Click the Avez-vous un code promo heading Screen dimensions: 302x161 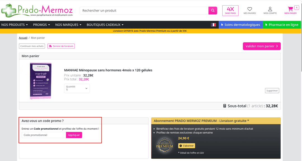pyautogui.click(x=43, y=121)
